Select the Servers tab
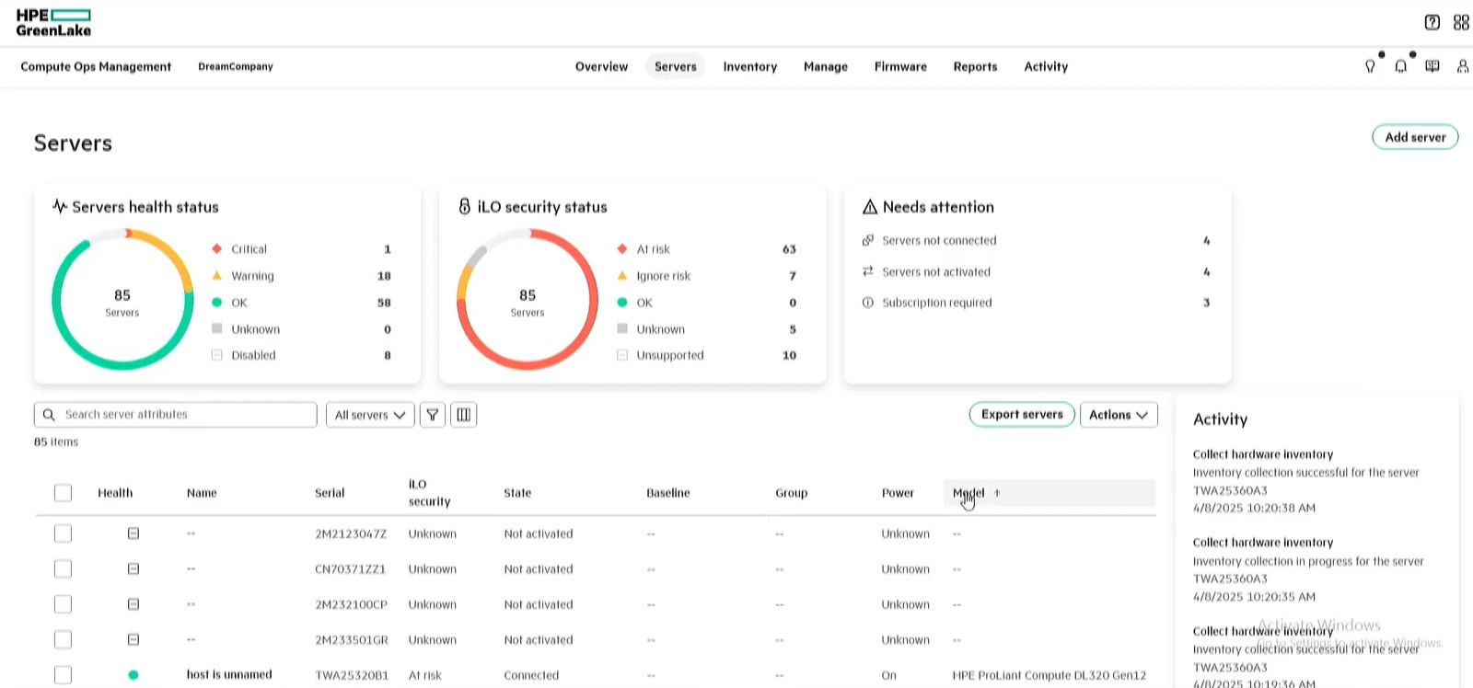 pos(676,66)
